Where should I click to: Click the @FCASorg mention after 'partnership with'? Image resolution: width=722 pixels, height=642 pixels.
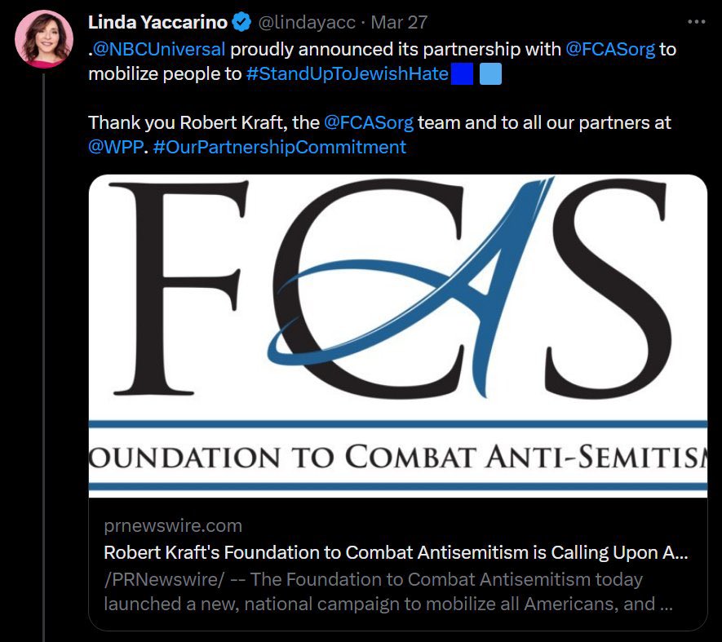click(x=610, y=49)
